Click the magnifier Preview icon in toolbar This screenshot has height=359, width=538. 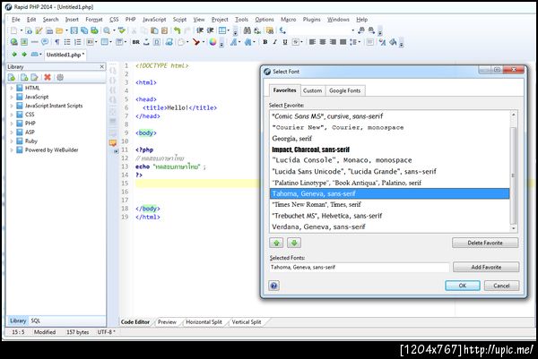point(107,30)
